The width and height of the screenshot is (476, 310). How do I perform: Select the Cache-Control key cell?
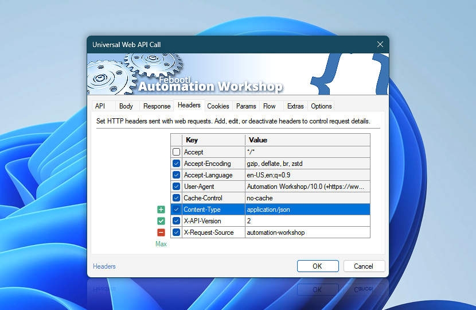(213, 198)
